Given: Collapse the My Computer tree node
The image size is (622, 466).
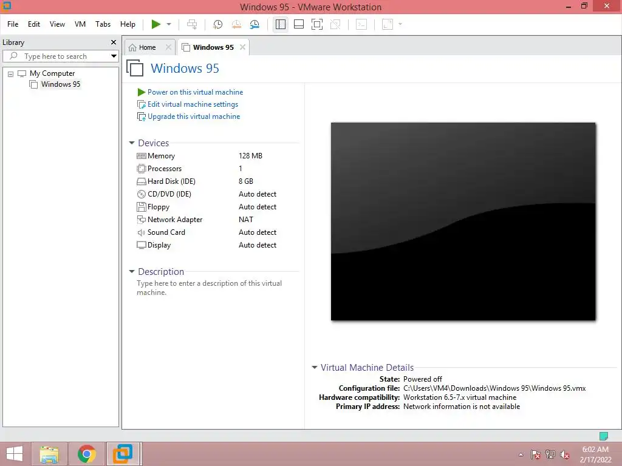Looking at the screenshot, I should [11, 74].
